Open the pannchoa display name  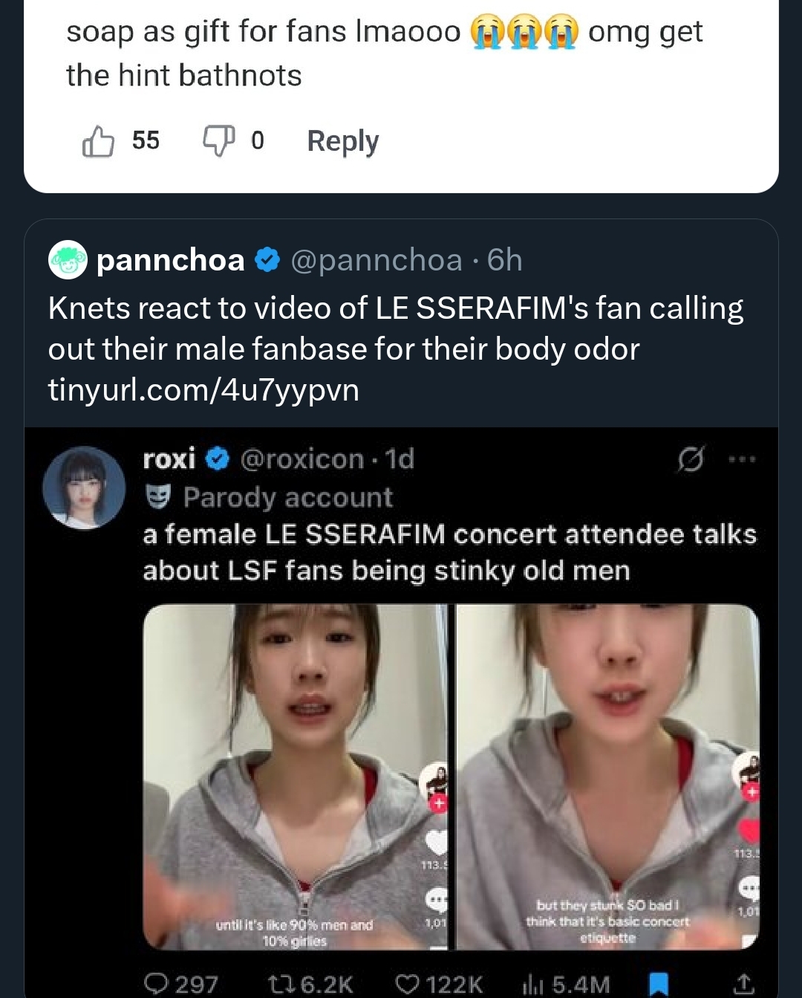coord(170,260)
